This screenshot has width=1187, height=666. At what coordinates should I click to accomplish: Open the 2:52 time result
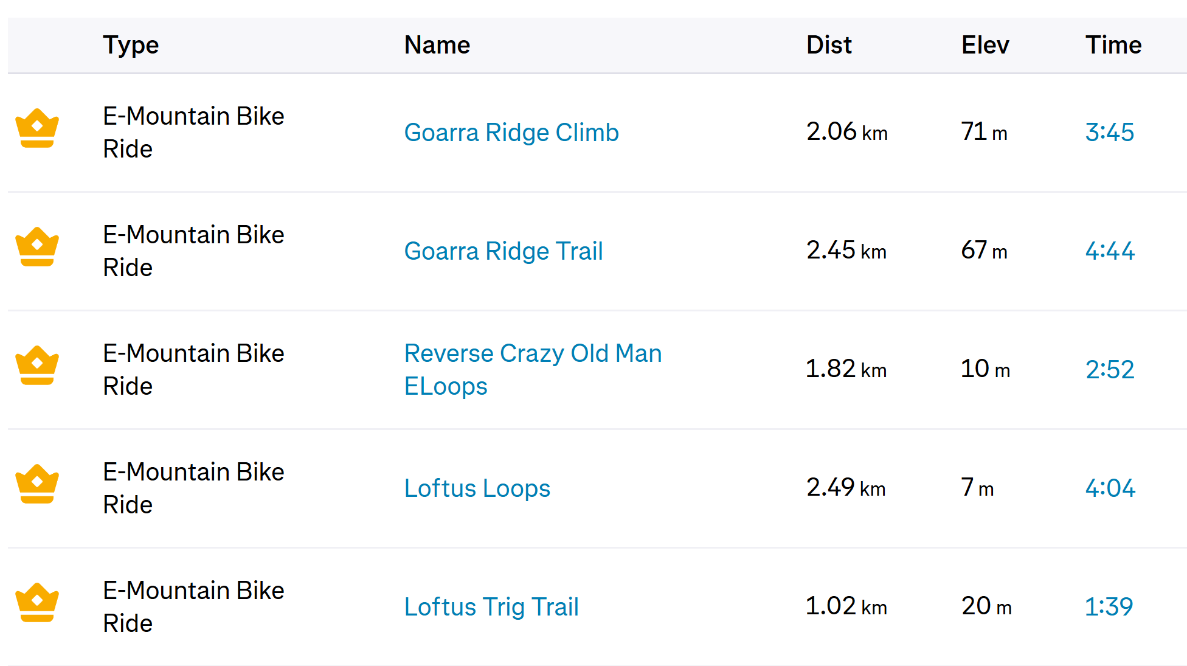click(x=1110, y=370)
